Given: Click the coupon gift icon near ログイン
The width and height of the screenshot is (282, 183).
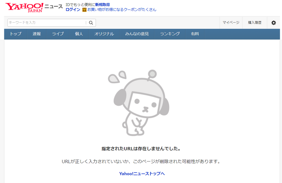Looking at the screenshot, I should pos(84,10).
